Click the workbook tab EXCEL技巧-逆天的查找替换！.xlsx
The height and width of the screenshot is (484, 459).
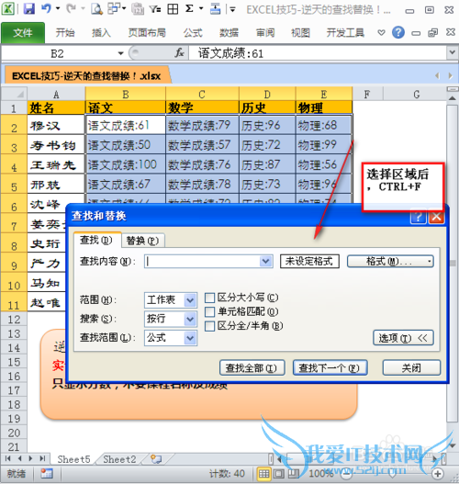(x=86, y=75)
